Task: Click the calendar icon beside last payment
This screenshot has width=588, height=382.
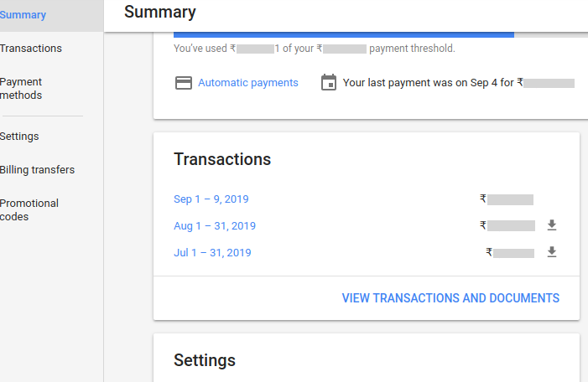Action: (x=329, y=82)
